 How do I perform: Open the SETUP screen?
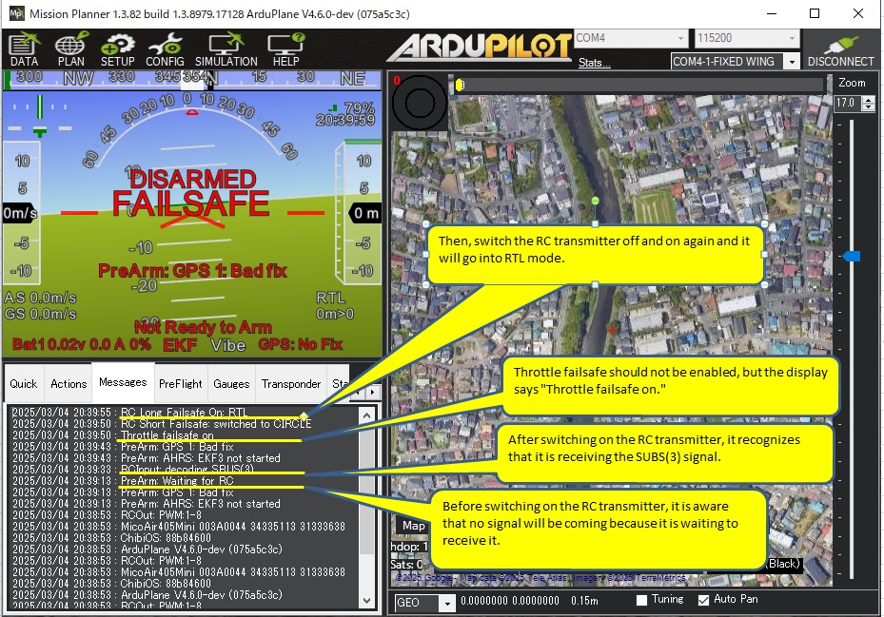117,49
